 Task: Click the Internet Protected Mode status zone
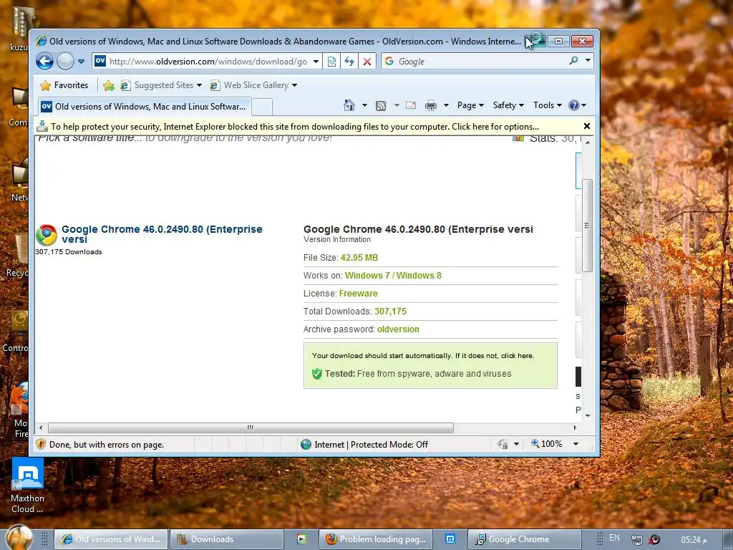tap(364, 444)
